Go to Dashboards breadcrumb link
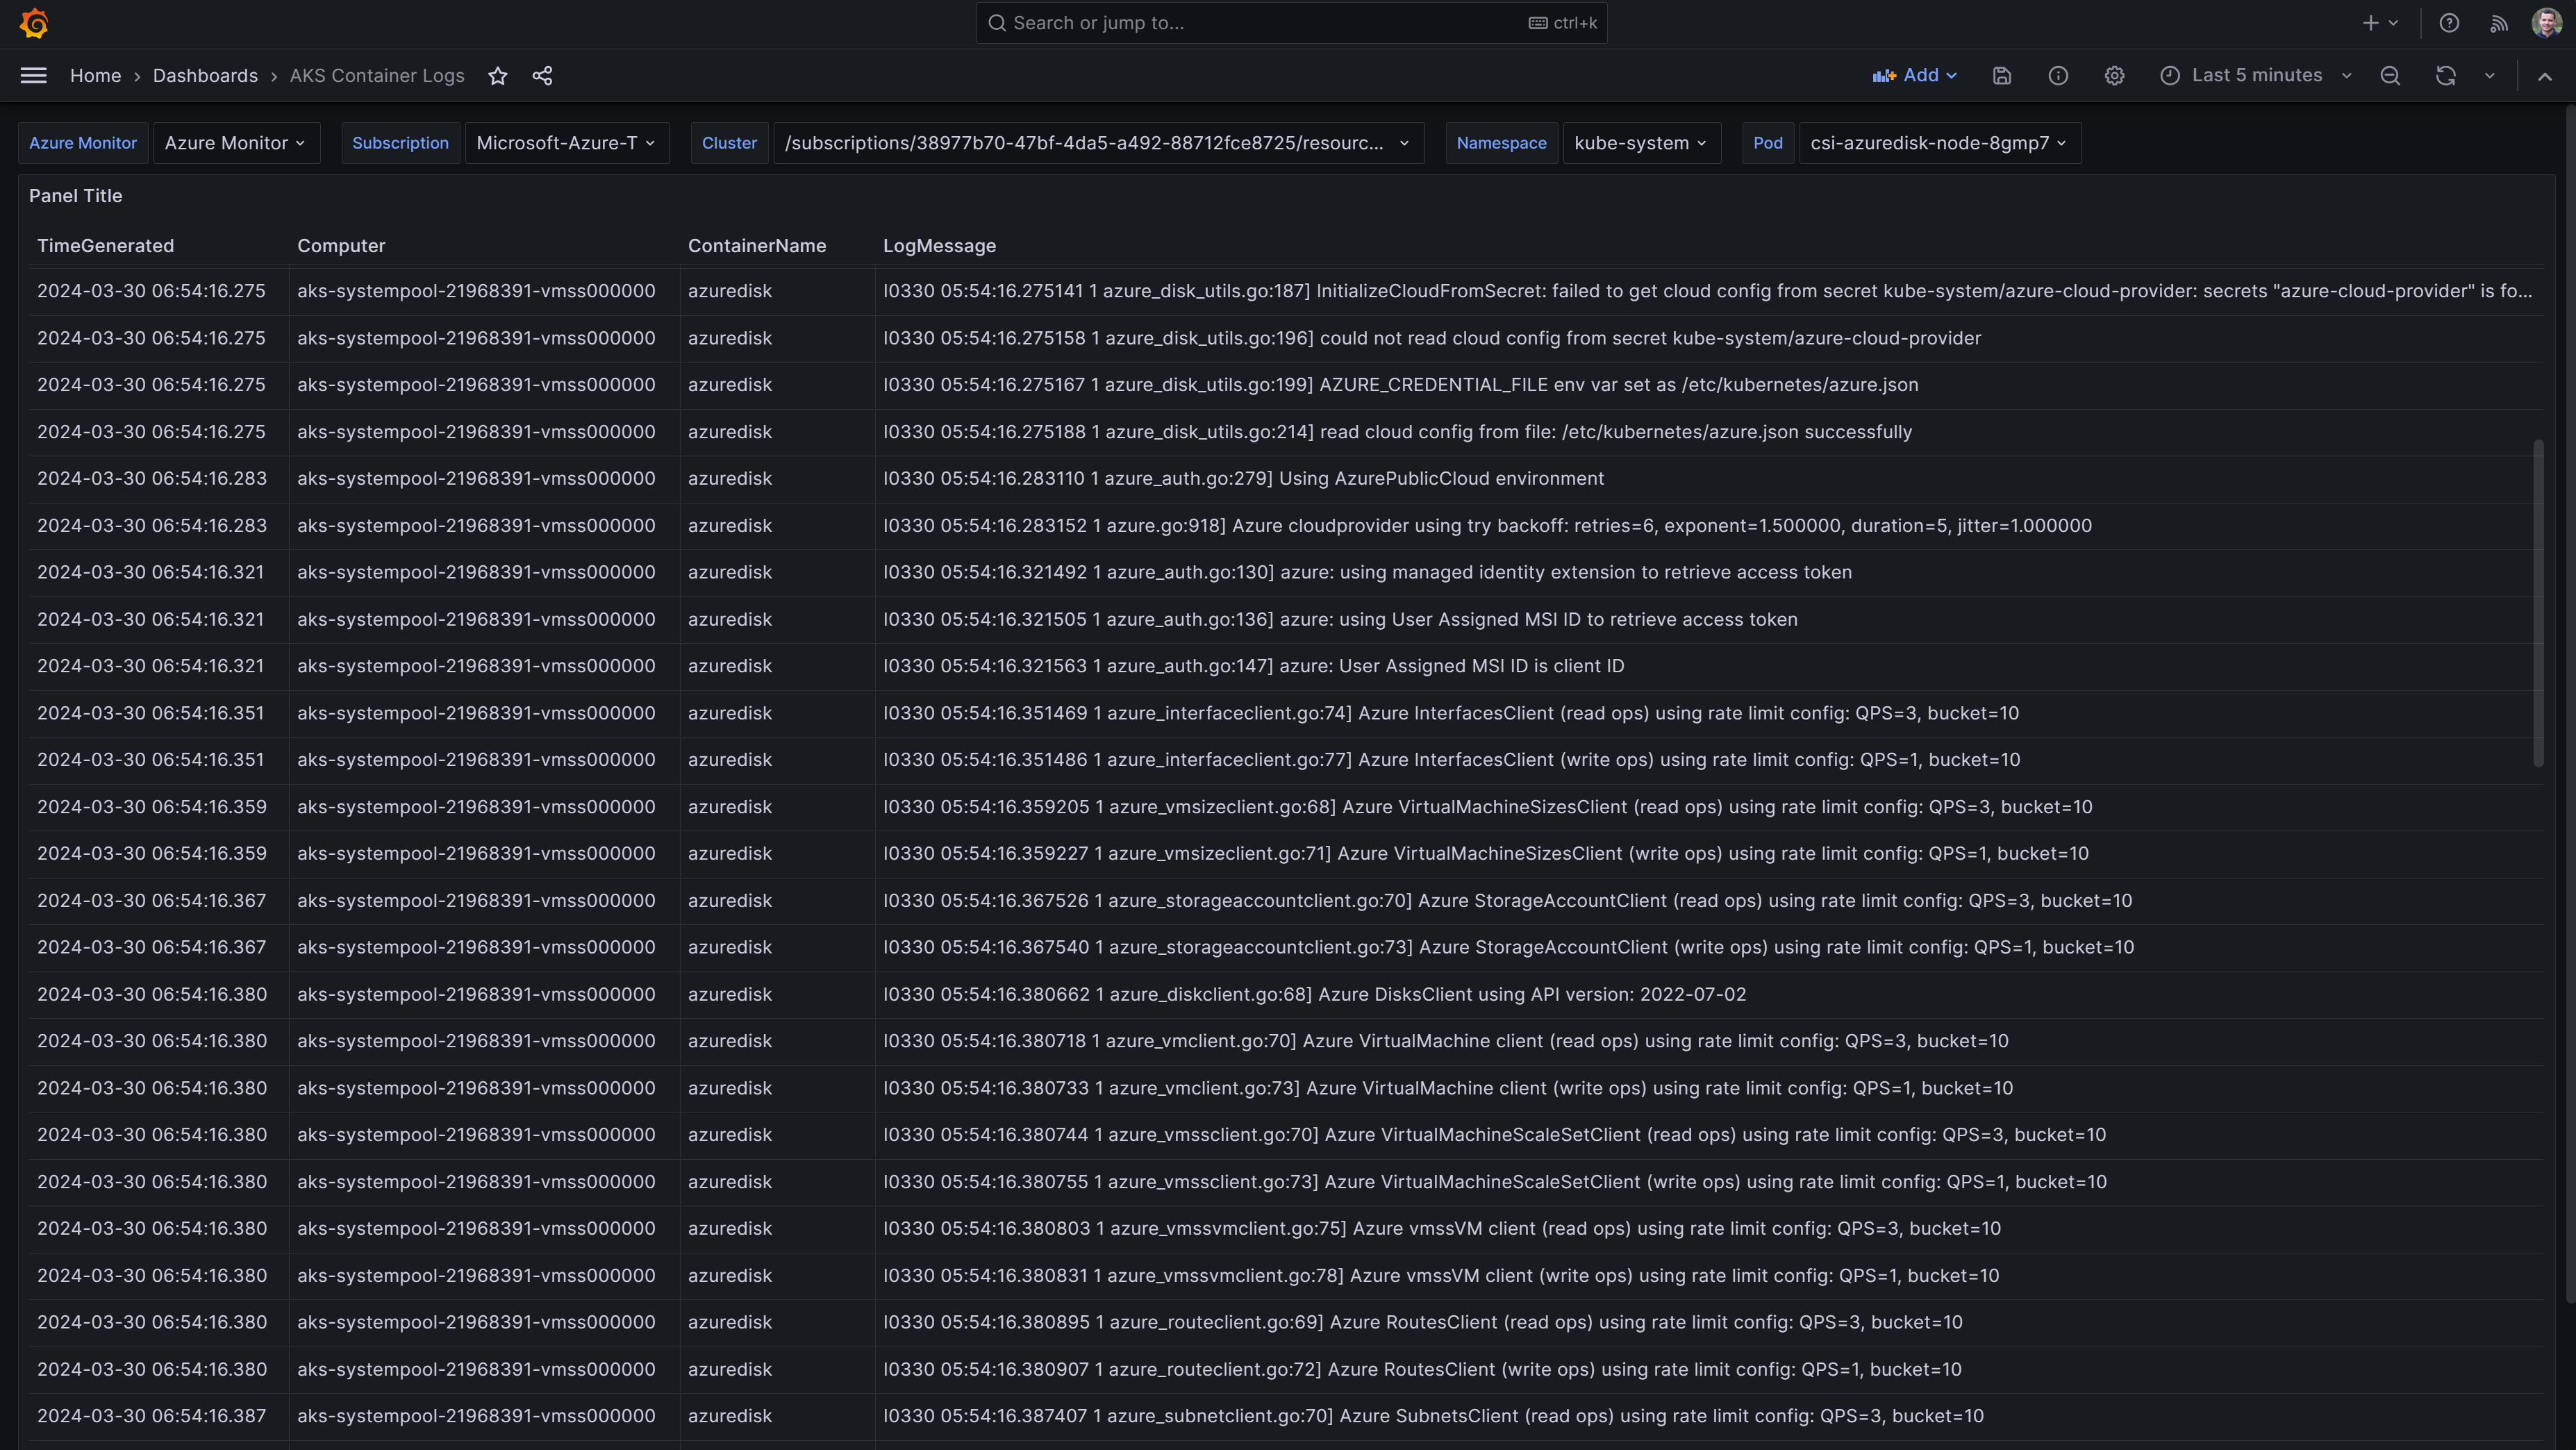The width and height of the screenshot is (2576, 1450). (205, 76)
